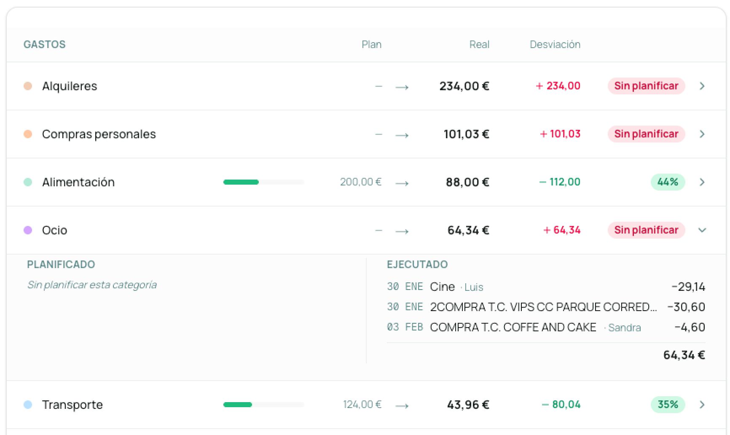Click the arrow icon in Alquileres row

402,87
